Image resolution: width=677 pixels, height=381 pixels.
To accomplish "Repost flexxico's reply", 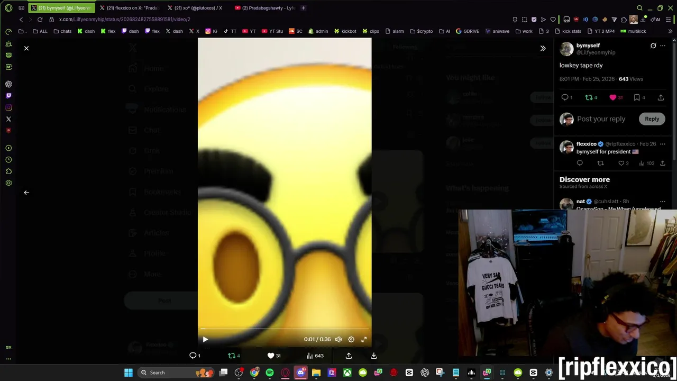I will click(x=600, y=163).
